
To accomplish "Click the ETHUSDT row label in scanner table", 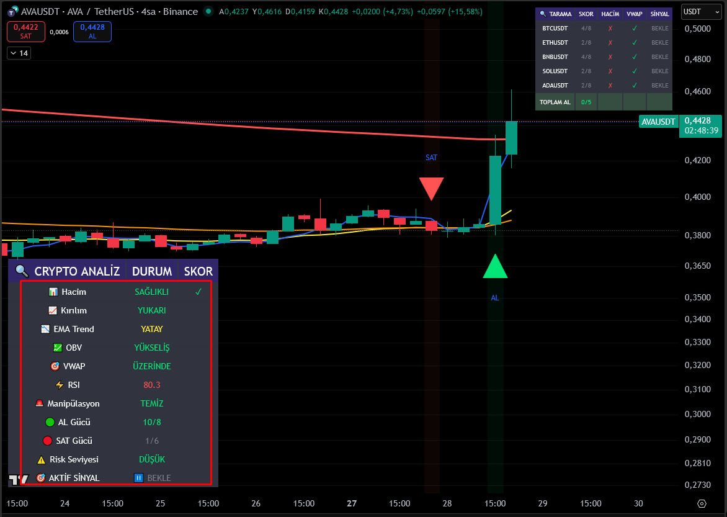I will pyautogui.click(x=555, y=43).
